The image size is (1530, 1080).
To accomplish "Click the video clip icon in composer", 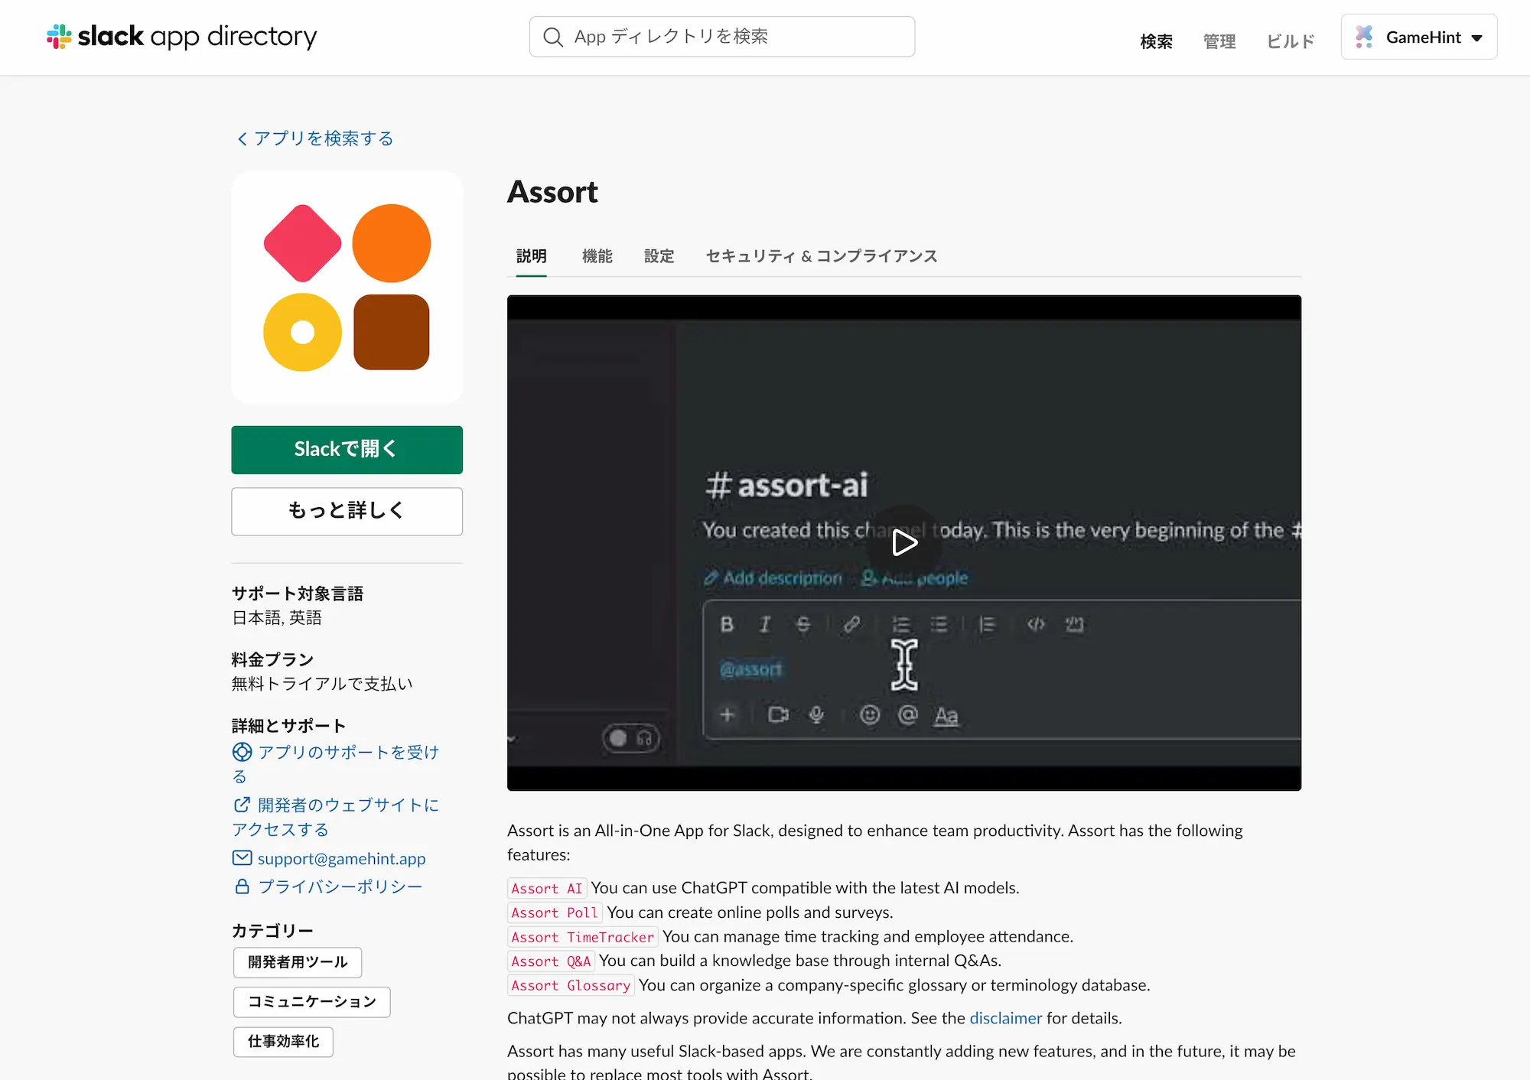I will [x=778, y=714].
